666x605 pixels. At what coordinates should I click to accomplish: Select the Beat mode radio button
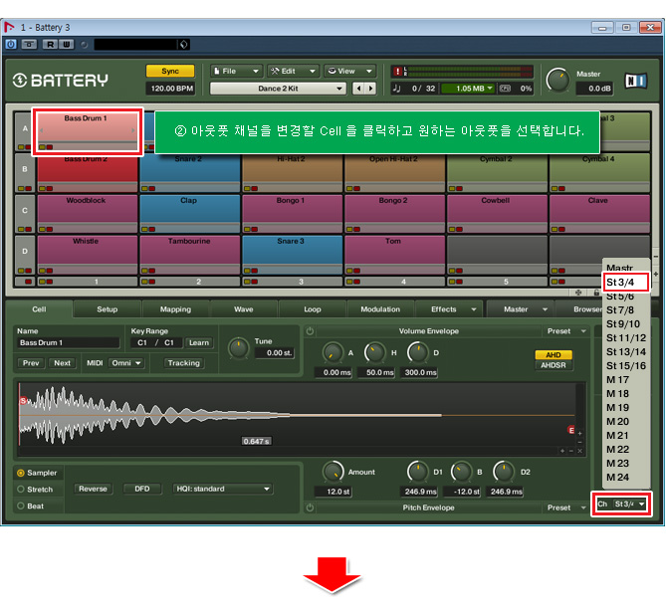tap(20, 505)
